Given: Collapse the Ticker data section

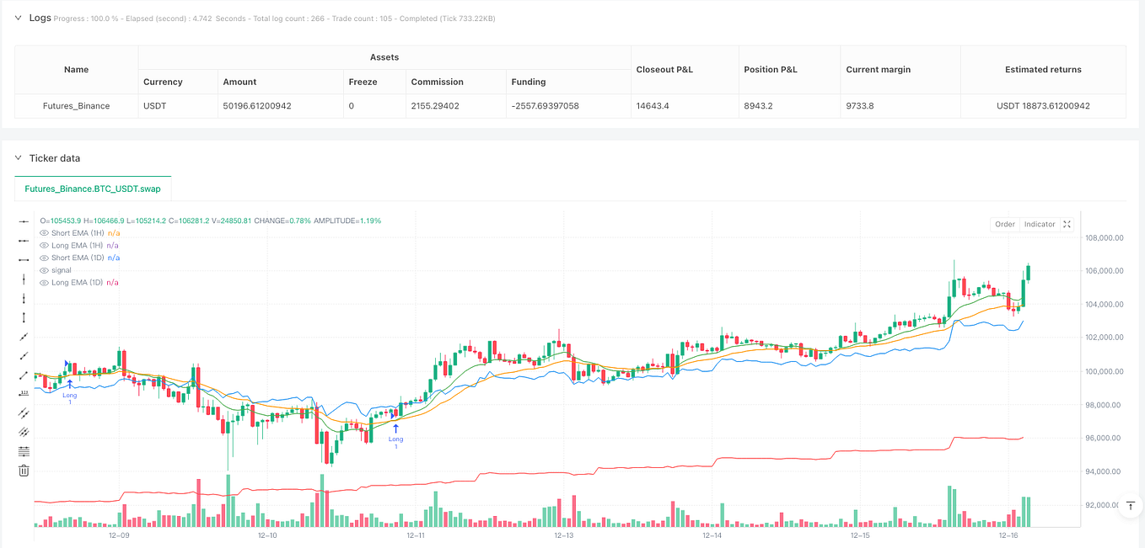Looking at the screenshot, I should point(19,157).
